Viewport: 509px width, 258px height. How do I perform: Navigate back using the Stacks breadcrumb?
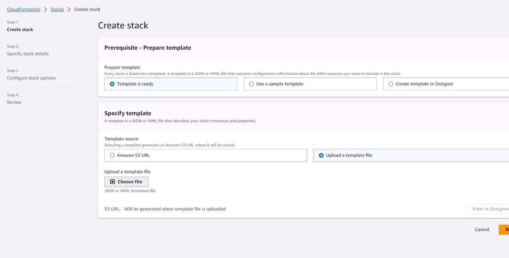click(x=57, y=9)
